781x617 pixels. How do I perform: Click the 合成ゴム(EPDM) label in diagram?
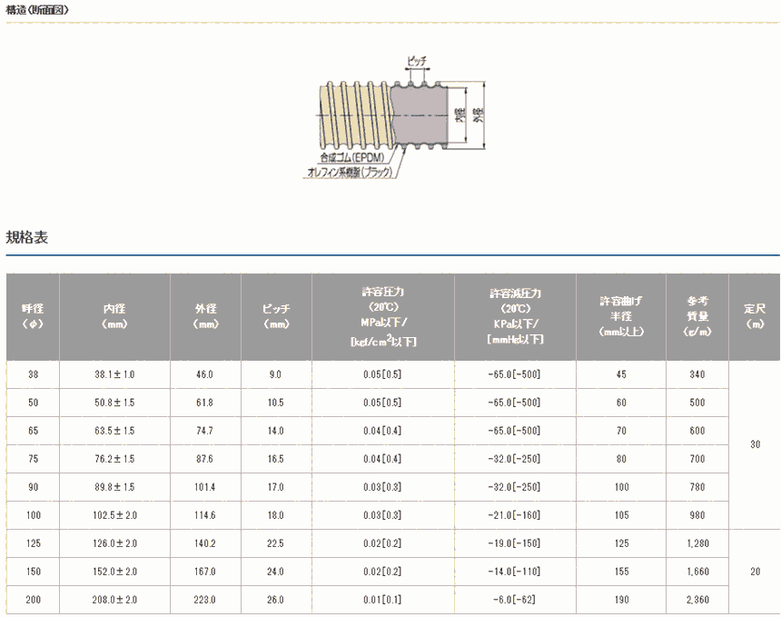[351, 158]
